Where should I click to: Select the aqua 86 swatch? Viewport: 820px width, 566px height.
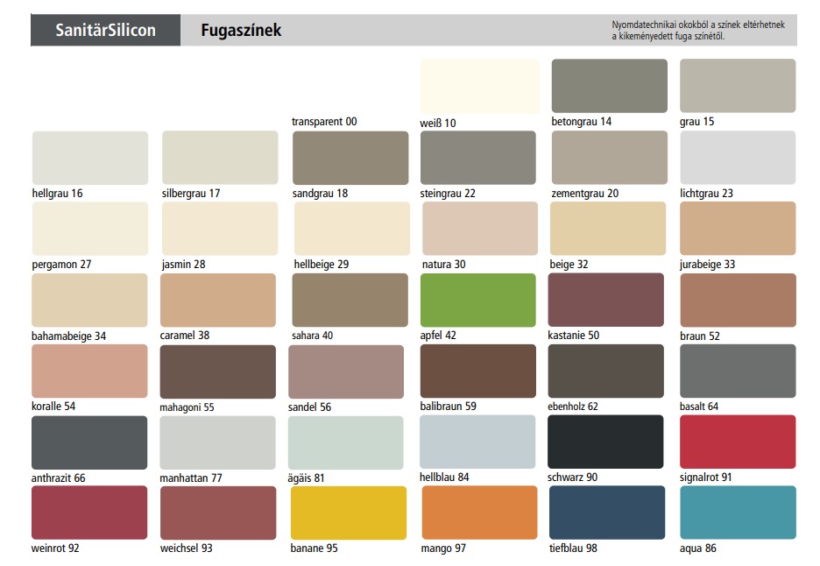tap(738, 513)
